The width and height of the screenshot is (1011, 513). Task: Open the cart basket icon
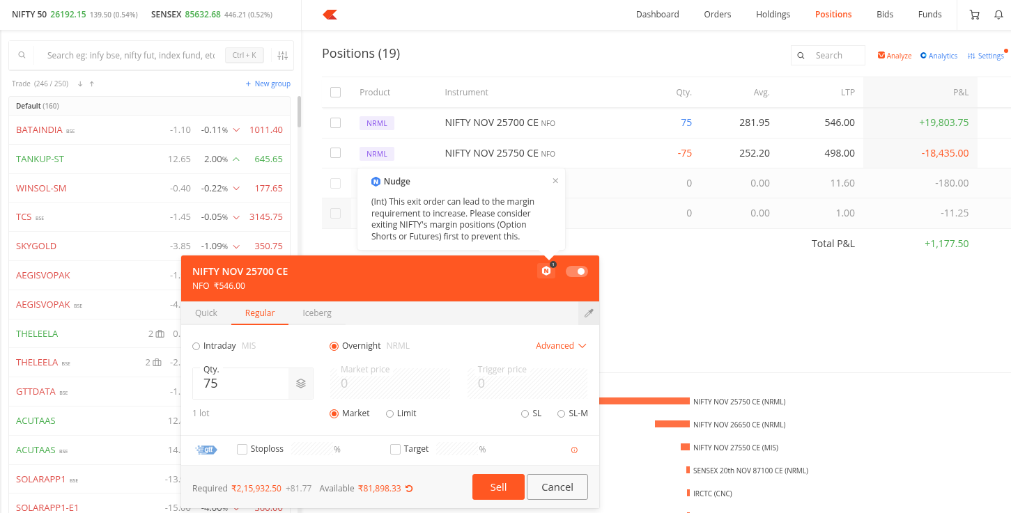(974, 15)
